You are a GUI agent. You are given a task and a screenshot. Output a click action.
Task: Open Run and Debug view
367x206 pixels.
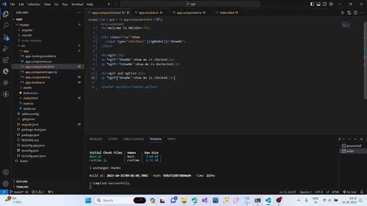tap(6, 48)
